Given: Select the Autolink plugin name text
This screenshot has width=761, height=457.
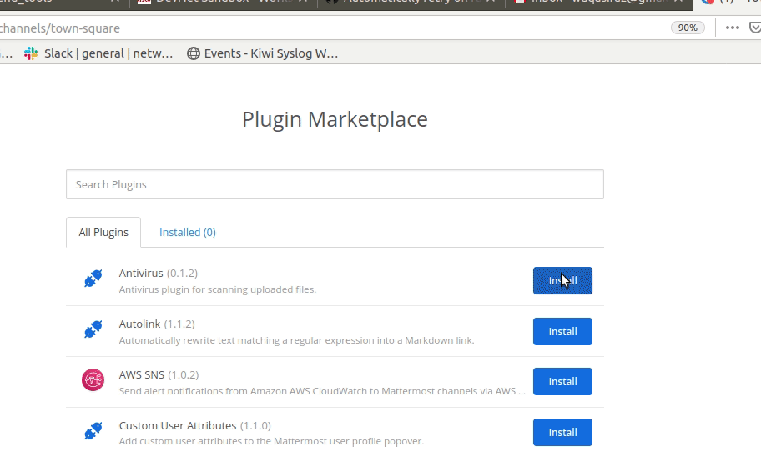Looking at the screenshot, I should [x=139, y=324].
